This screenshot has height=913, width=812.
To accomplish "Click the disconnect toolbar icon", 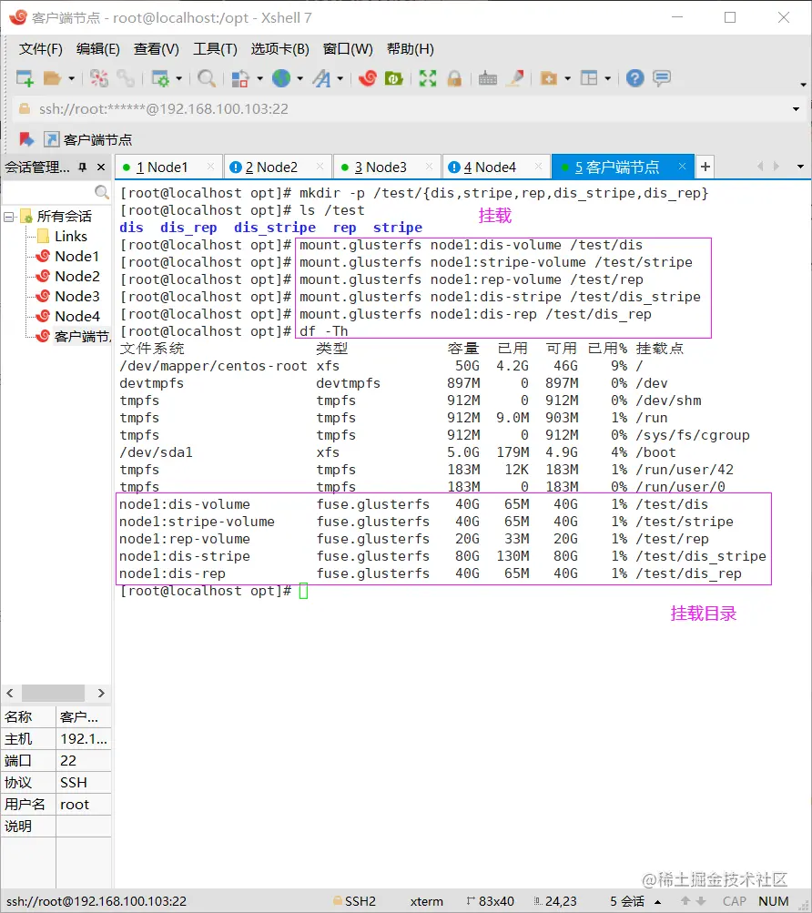I will click(99, 78).
